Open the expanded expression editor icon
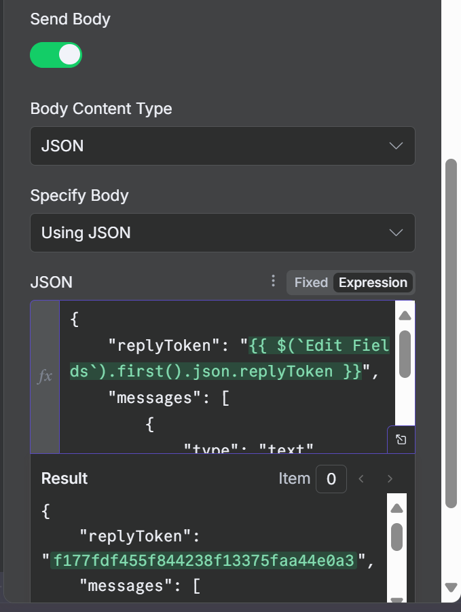461x612 pixels. (x=401, y=440)
